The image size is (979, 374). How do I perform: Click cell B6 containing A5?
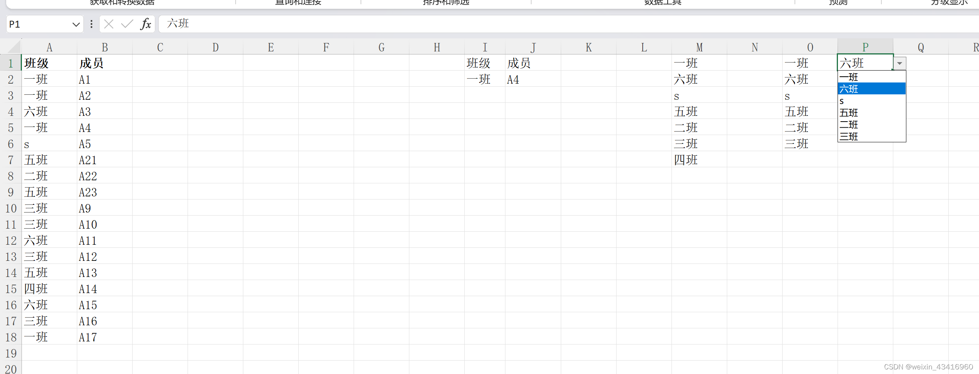105,144
